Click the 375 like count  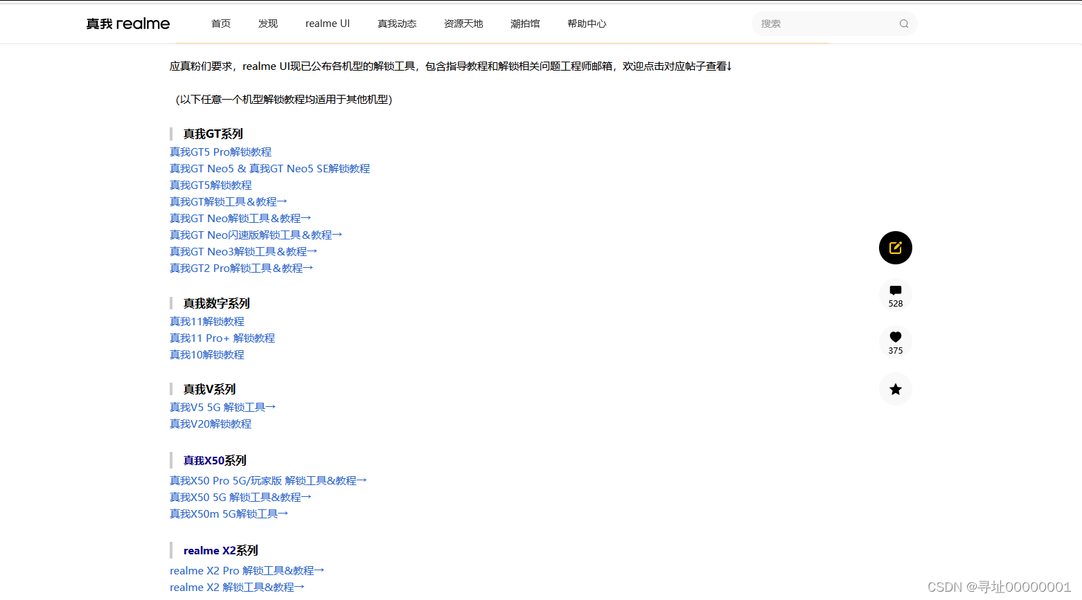click(896, 351)
